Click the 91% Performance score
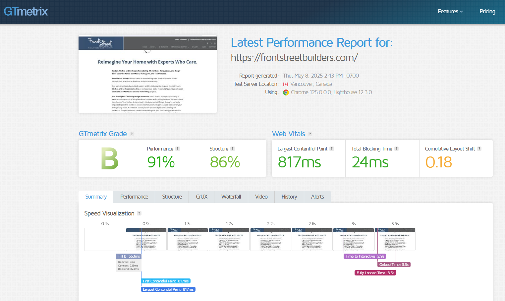 pos(161,162)
